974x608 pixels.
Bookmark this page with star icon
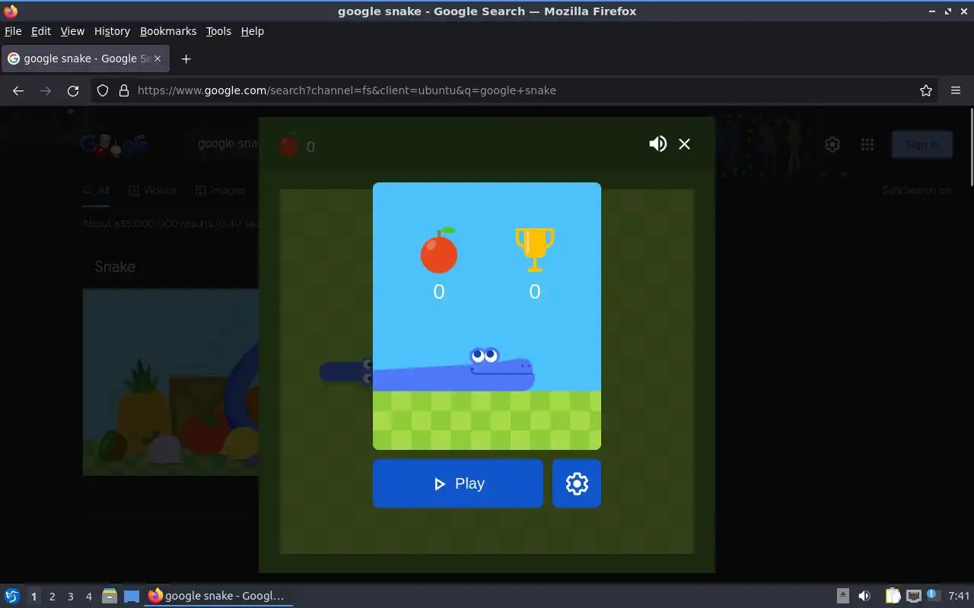[926, 90]
